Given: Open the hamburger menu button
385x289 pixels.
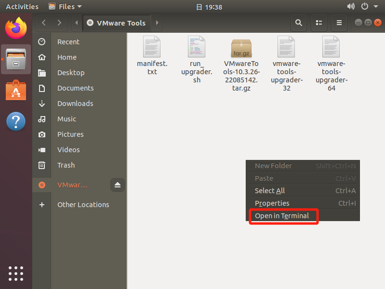Looking at the screenshot, I should click(x=339, y=23).
